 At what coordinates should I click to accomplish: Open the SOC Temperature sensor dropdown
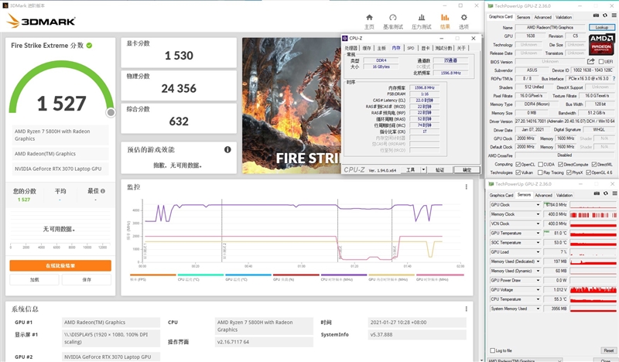[538, 243]
